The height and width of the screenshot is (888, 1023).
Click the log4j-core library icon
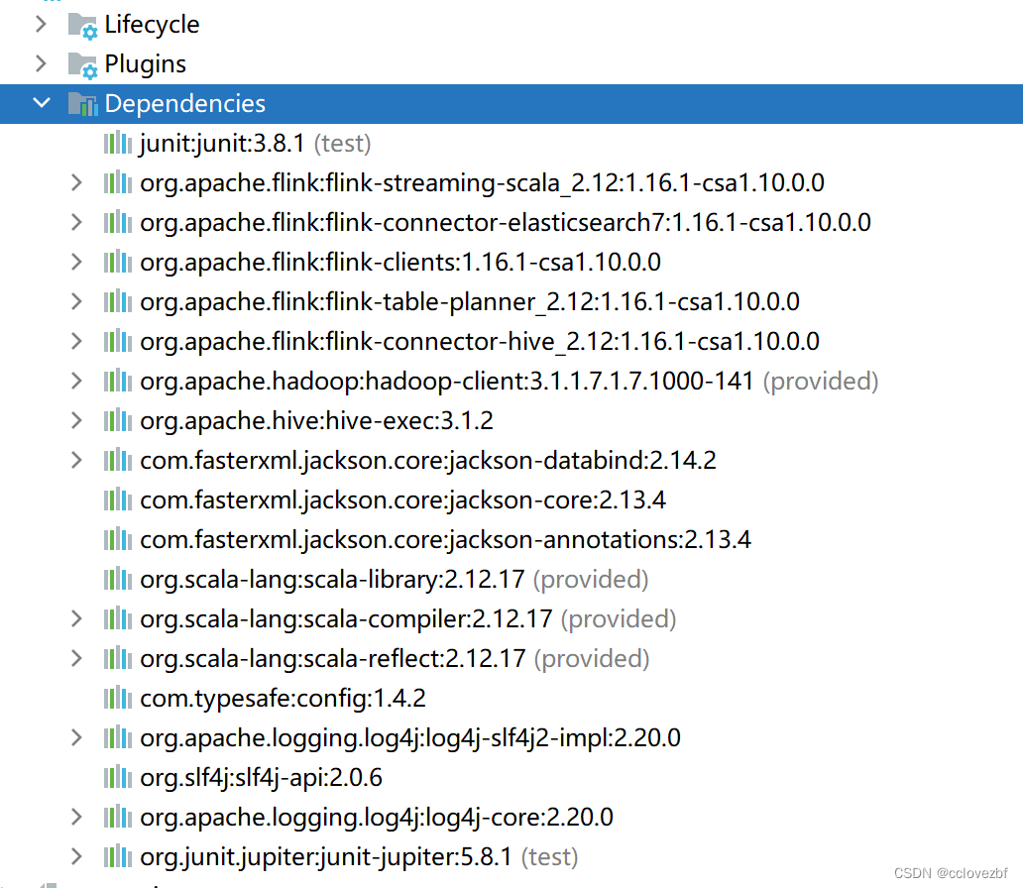point(117,817)
